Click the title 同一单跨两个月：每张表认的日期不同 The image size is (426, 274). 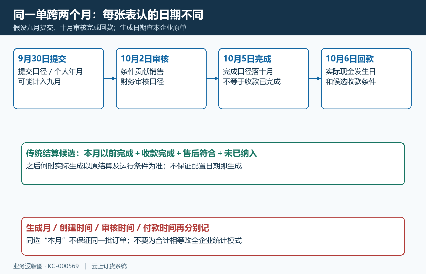click(108, 15)
